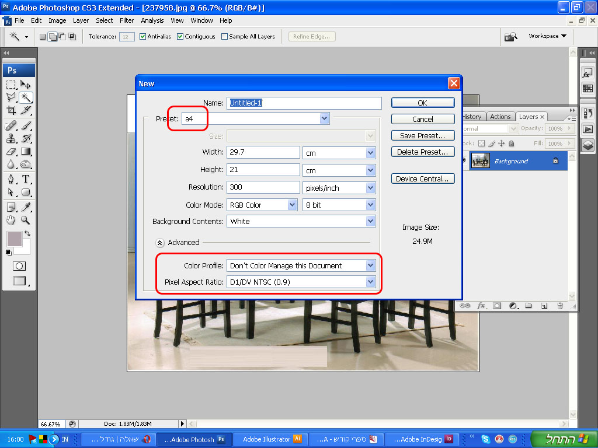Uncheck the Contiguous checkbox
The image size is (598, 448).
[x=180, y=36]
